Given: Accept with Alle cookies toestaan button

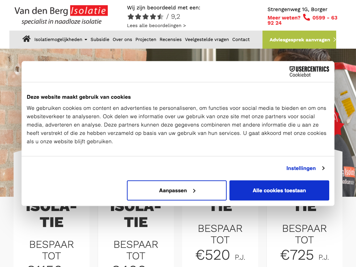Looking at the screenshot, I should [279, 191].
